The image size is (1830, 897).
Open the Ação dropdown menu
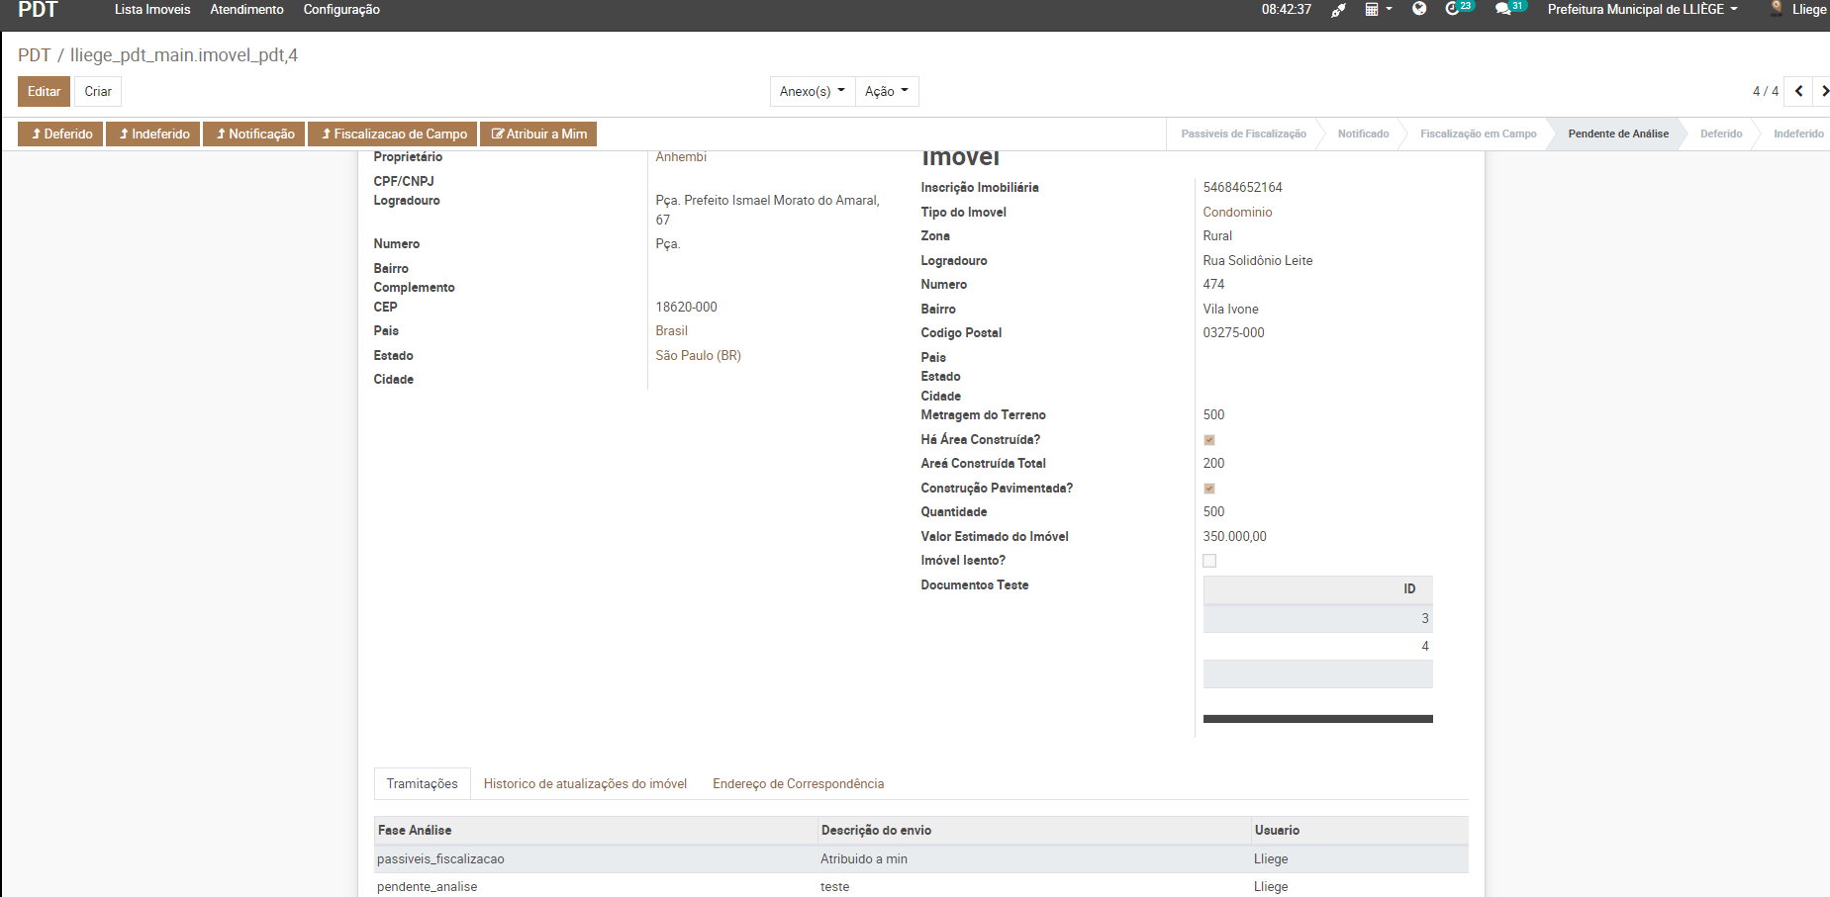886,91
